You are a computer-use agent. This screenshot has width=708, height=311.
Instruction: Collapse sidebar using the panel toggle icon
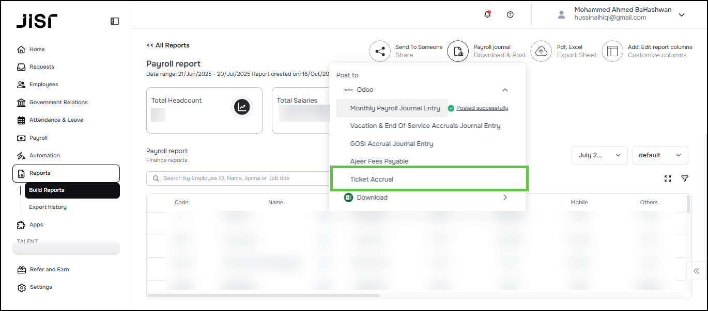click(x=115, y=21)
